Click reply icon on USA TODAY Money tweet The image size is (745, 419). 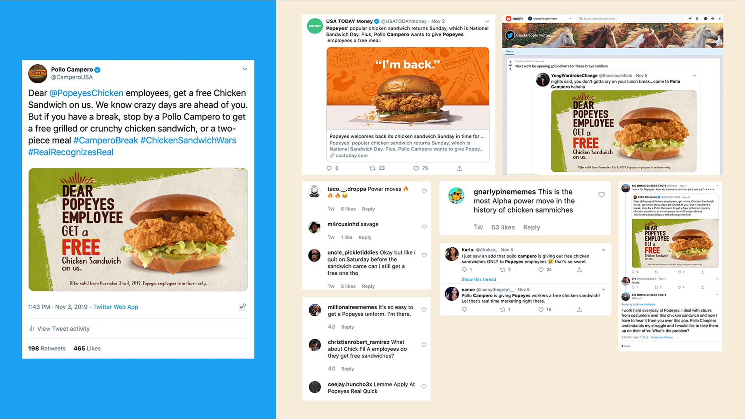(329, 168)
